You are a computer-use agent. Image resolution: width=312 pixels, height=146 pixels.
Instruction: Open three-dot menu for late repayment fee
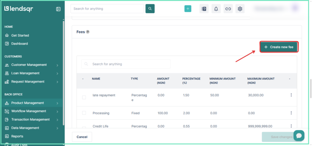coord(291,95)
